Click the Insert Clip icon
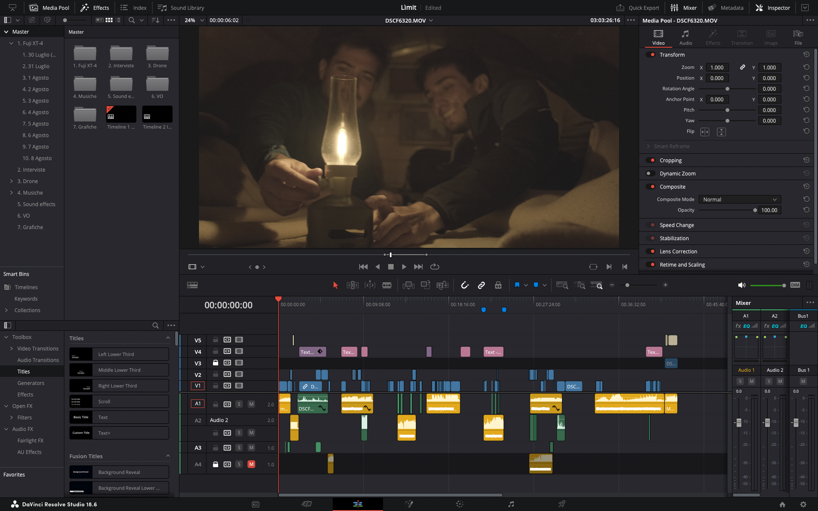 click(408, 285)
